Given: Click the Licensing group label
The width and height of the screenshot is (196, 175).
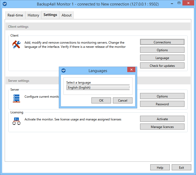Looking at the screenshot, I should pyautogui.click(x=17, y=112).
